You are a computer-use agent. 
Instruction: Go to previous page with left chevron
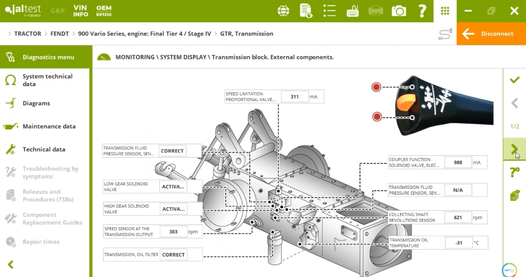coord(514,103)
